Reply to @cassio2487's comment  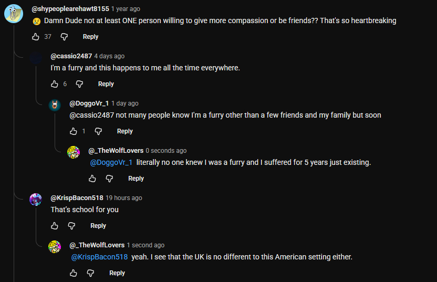(106, 84)
